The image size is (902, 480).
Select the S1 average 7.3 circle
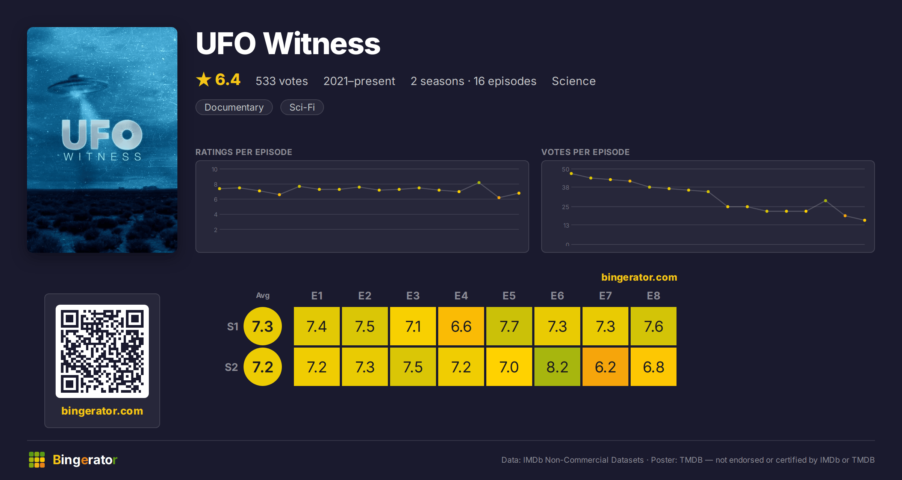pyautogui.click(x=263, y=326)
